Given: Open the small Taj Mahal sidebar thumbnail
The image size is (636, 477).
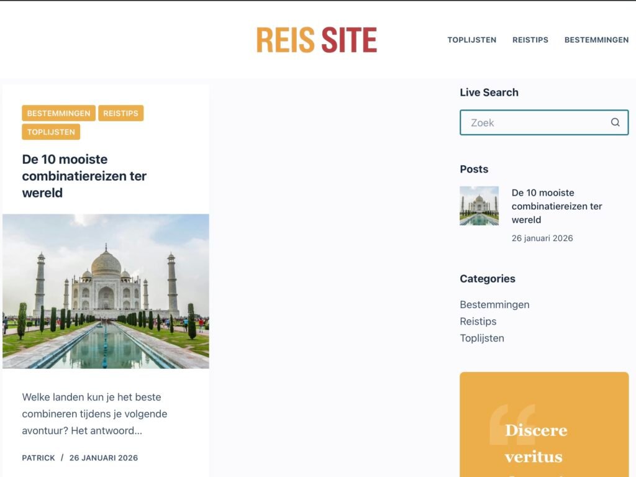Looking at the screenshot, I should (479, 206).
